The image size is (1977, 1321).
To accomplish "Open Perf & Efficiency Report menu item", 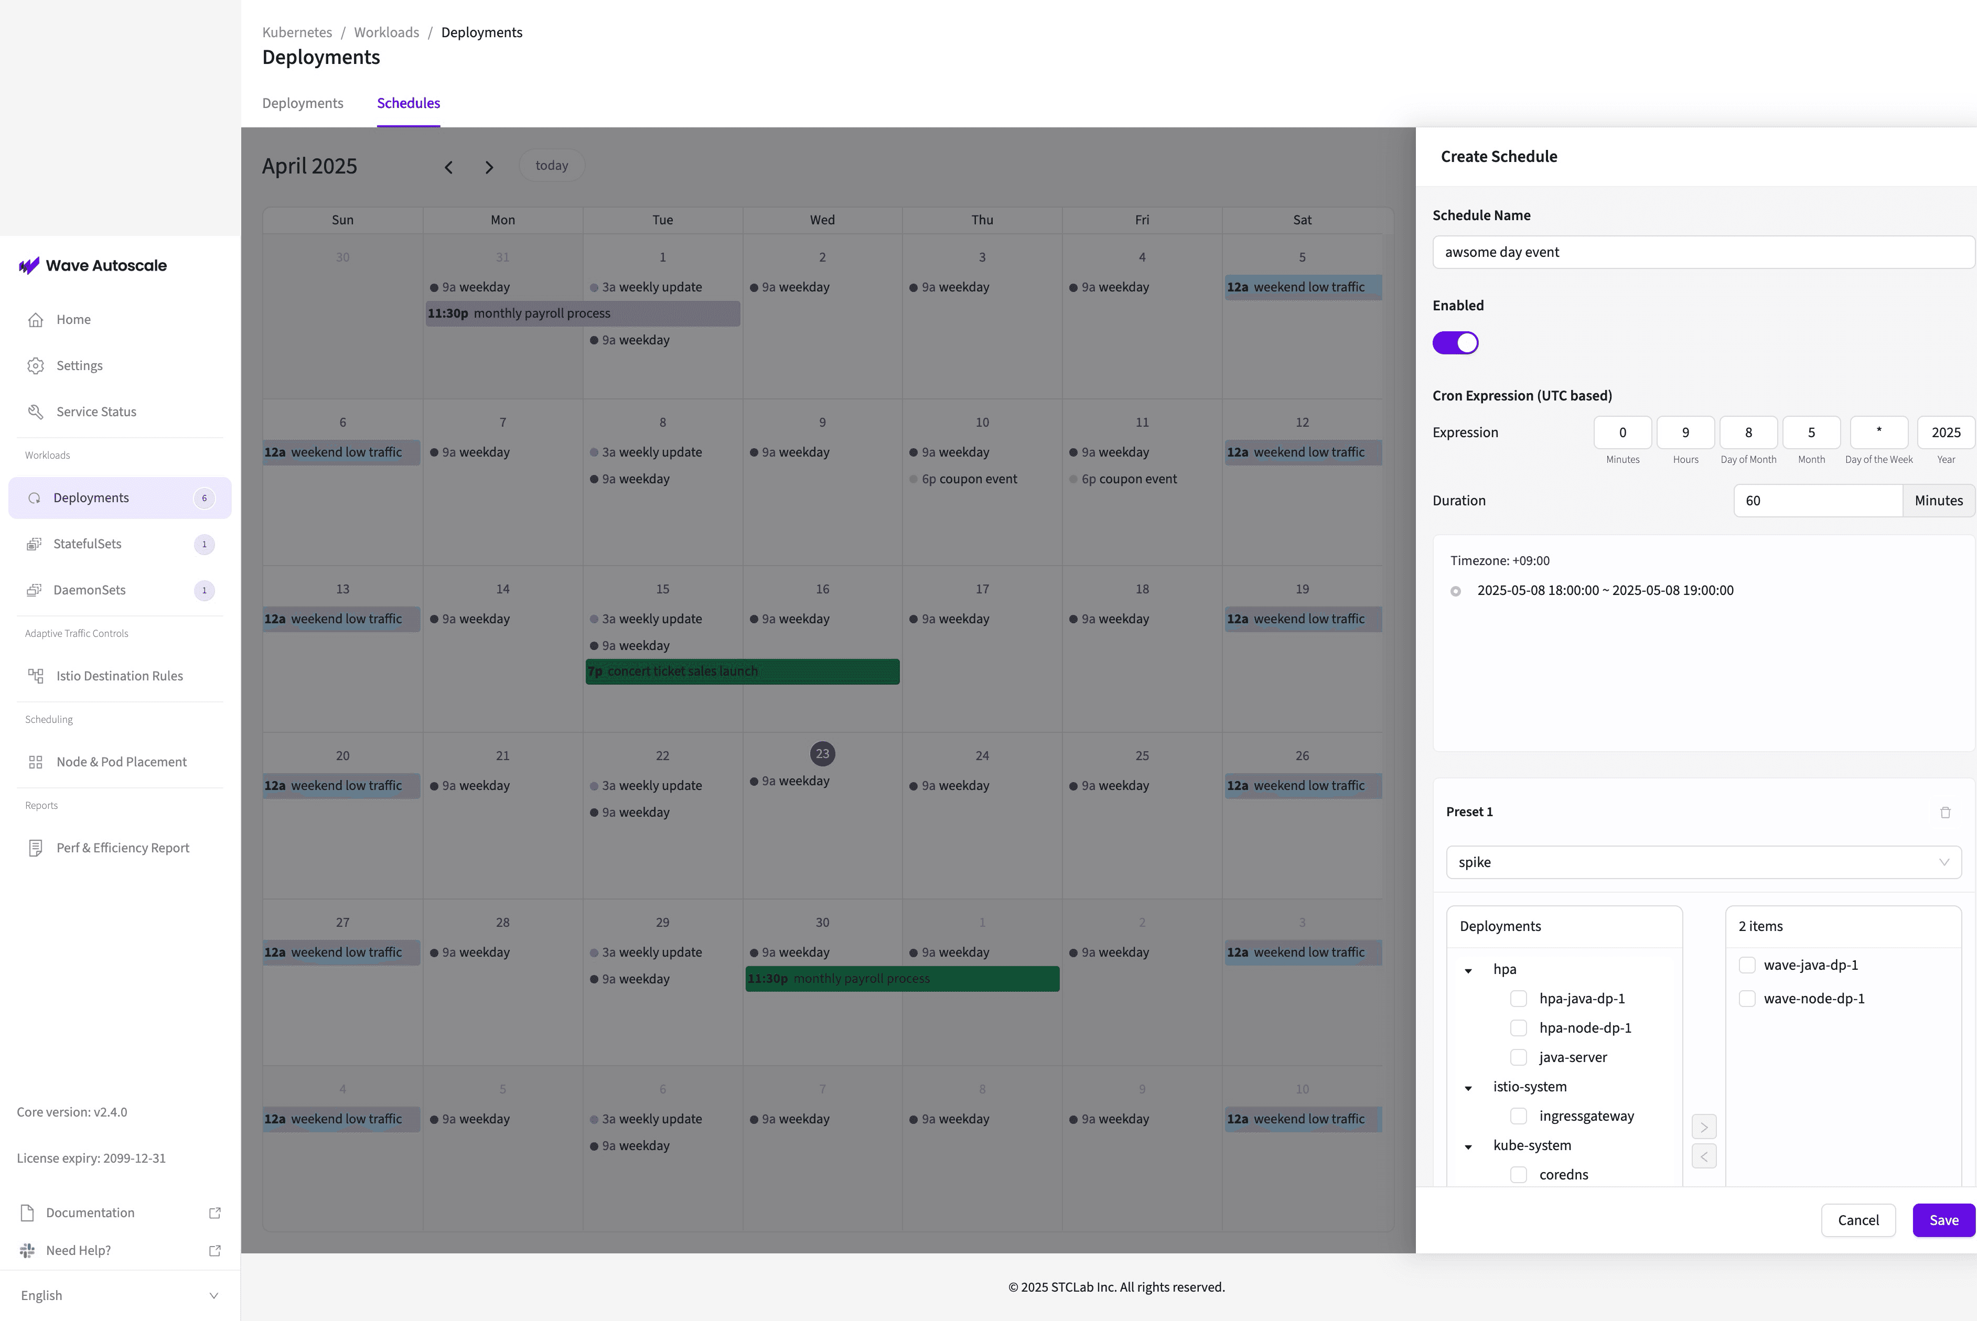I will [x=120, y=848].
